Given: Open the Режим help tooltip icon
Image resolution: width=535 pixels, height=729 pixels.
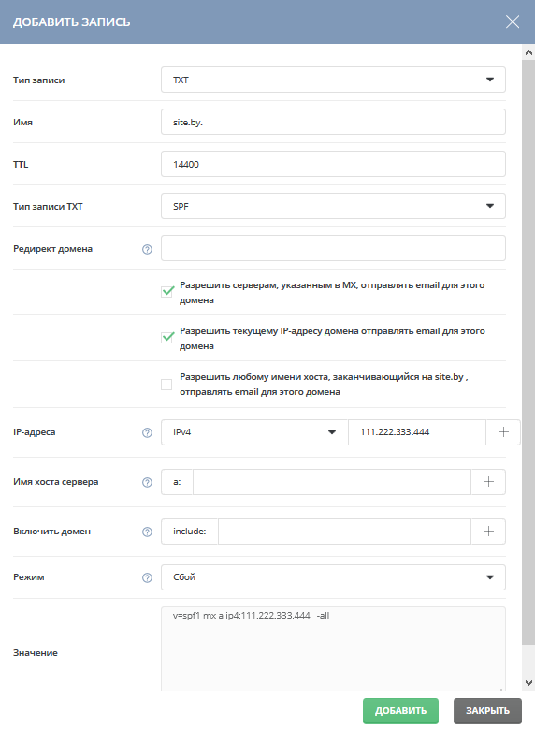Looking at the screenshot, I should (x=147, y=577).
